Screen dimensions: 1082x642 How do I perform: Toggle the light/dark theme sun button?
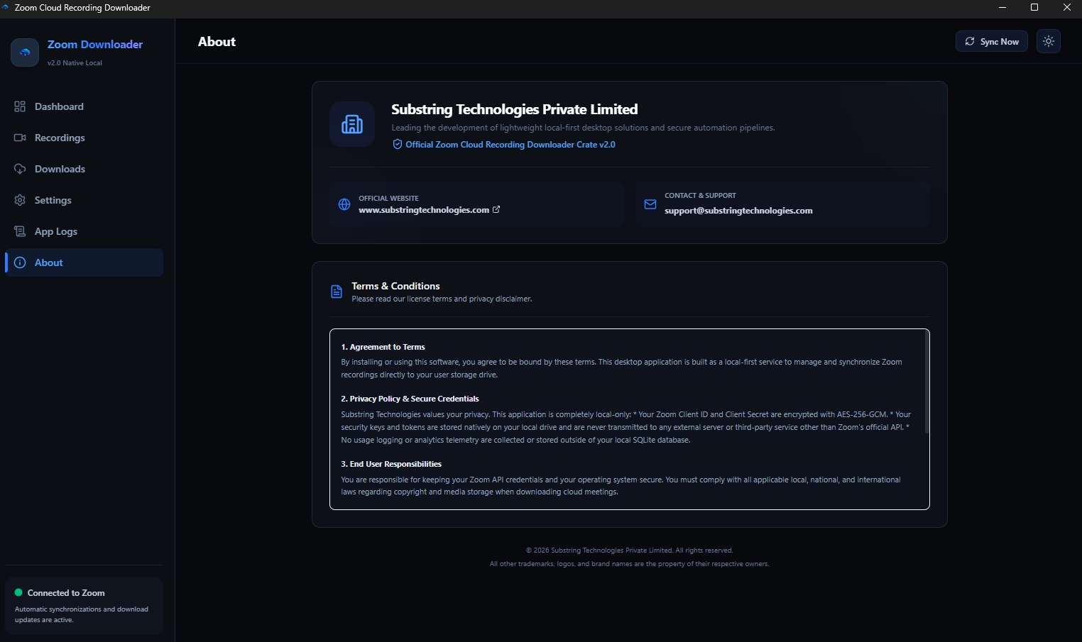tap(1049, 41)
